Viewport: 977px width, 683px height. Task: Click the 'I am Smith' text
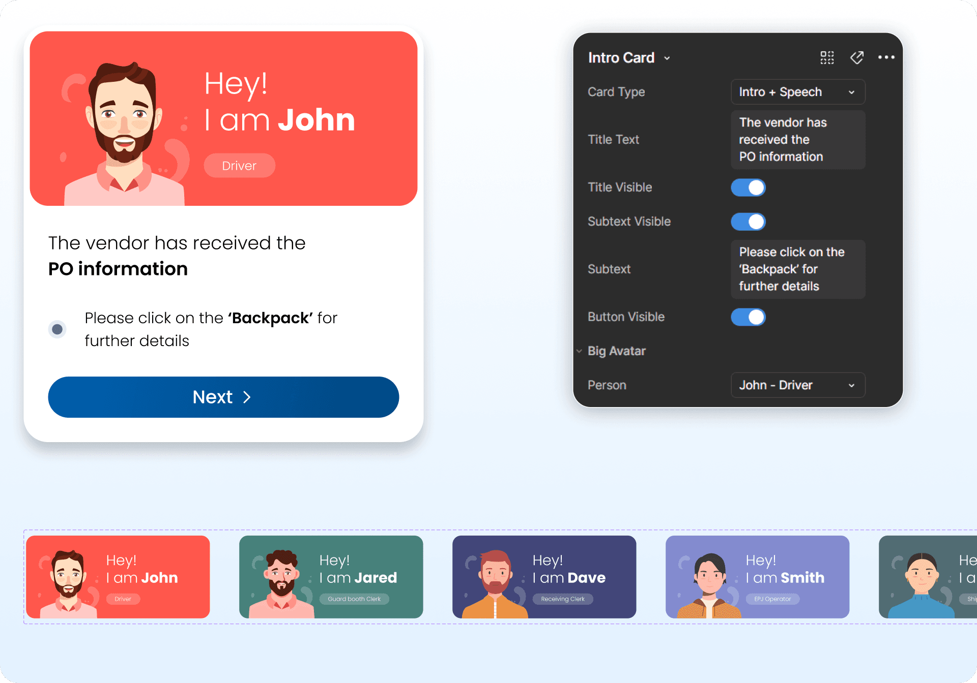point(785,578)
